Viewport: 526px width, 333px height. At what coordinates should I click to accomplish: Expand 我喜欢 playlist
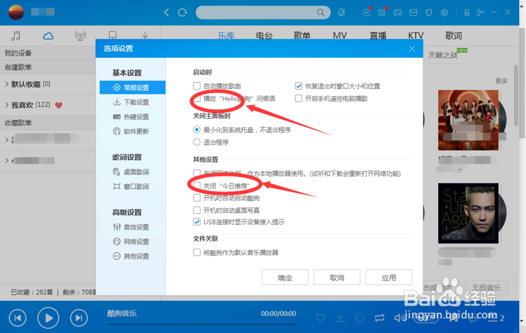(x=7, y=105)
